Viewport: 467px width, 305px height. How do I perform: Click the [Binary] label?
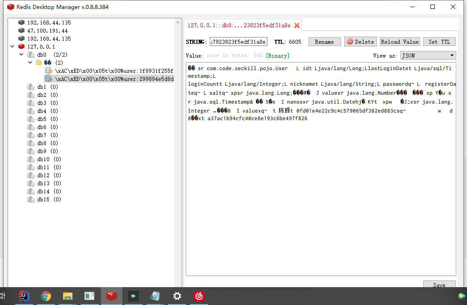(x=278, y=55)
